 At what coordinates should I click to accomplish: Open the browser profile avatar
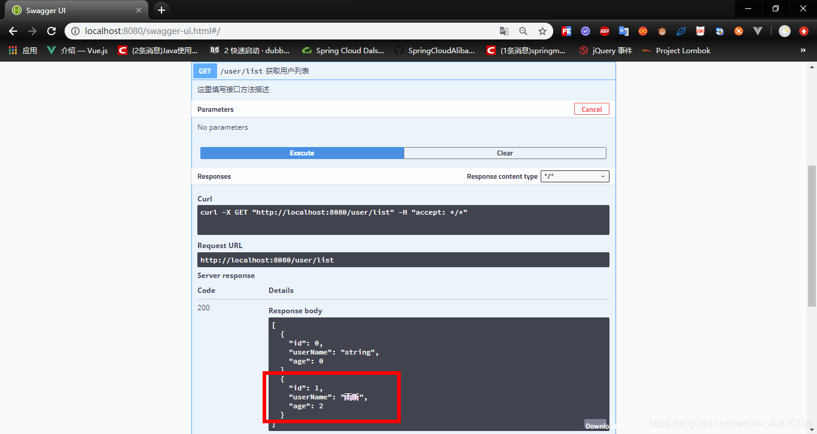coord(785,31)
